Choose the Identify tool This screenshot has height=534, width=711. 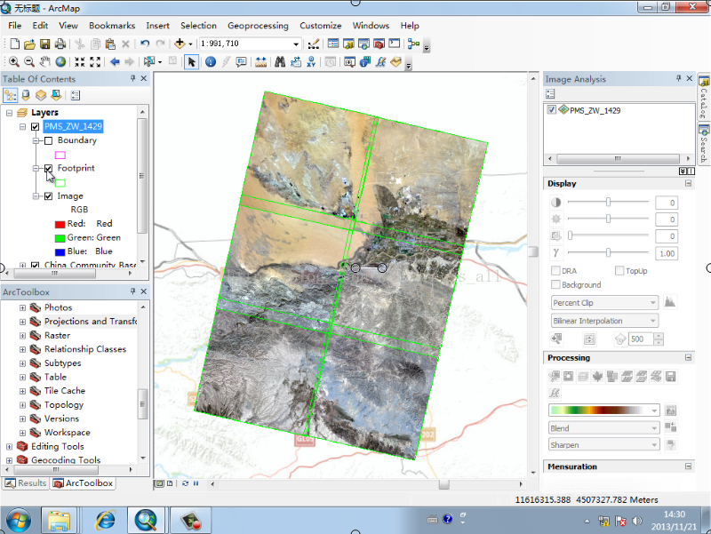[211, 62]
